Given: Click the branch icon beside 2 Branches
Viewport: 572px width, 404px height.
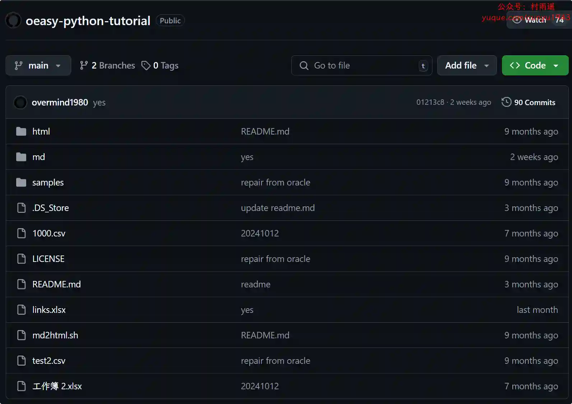Looking at the screenshot, I should coord(84,66).
